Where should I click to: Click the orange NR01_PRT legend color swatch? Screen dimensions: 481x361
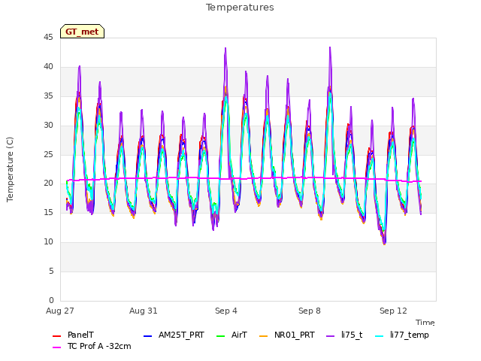click(x=264, y=336)
